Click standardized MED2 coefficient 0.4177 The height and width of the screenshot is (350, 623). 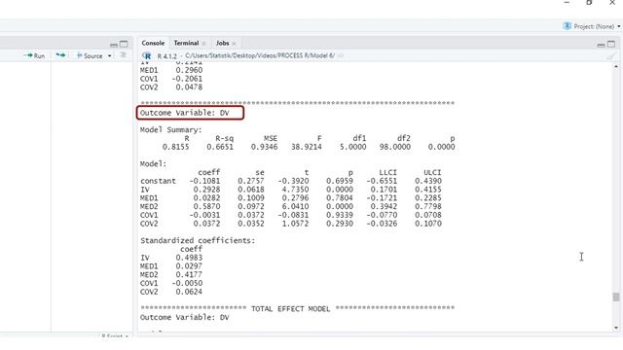(x=189, y=274)
